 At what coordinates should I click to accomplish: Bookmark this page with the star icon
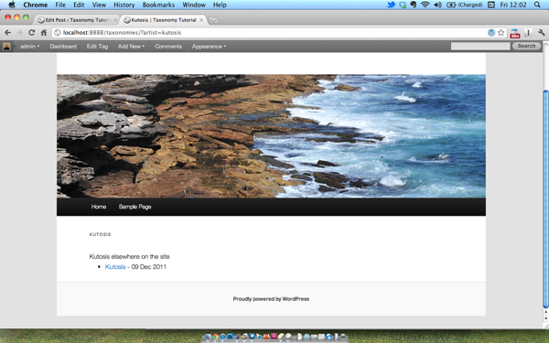[x=501, y=33]
